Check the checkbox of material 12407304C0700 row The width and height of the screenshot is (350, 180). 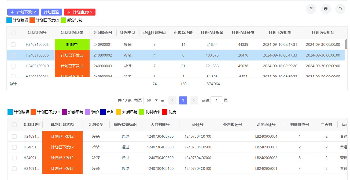click(x=14, y=136)
